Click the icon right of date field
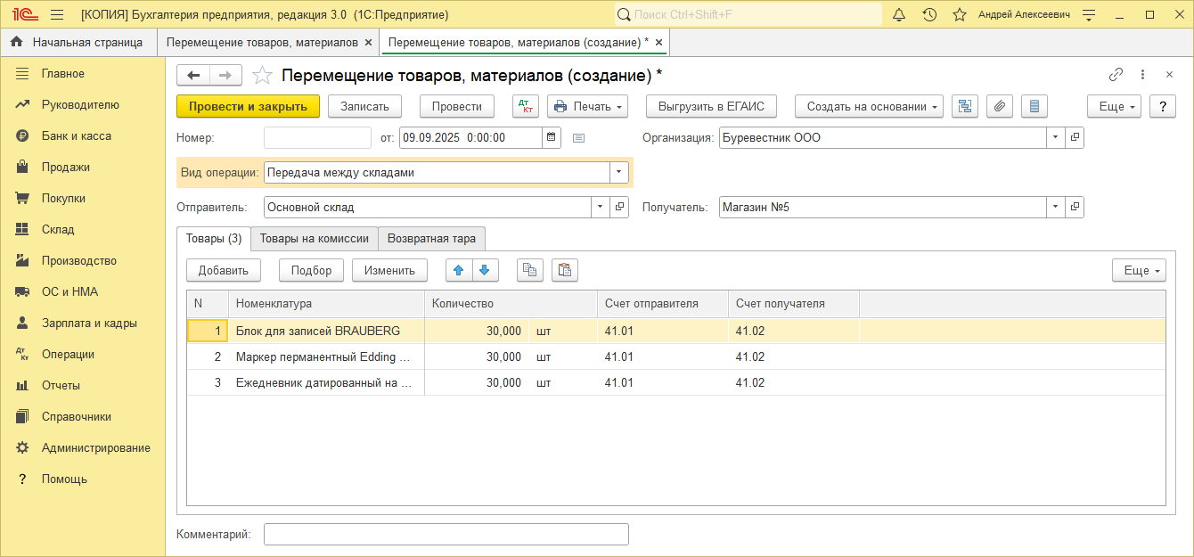This screenshot has width=1194, height=557. [x=578, y=138]
